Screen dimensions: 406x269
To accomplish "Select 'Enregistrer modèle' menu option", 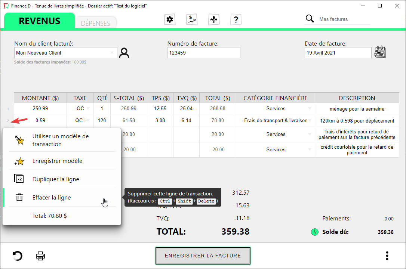I will tap(57, 161).
